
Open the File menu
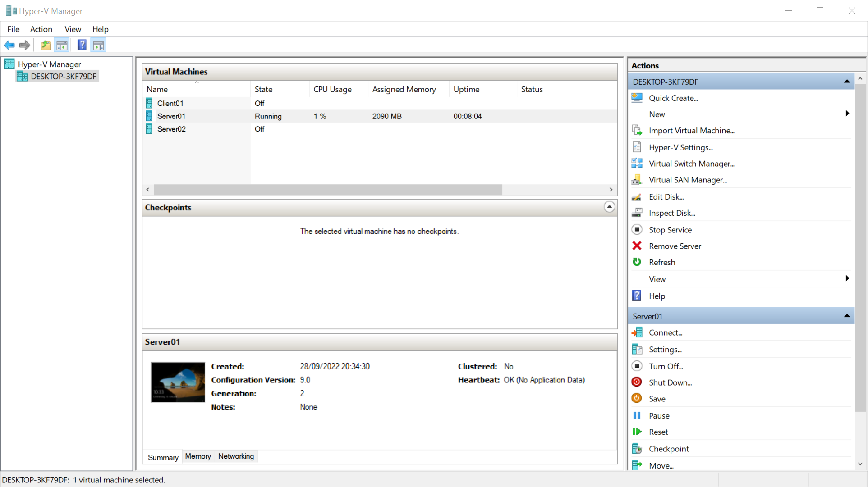[x=14, y=29]
